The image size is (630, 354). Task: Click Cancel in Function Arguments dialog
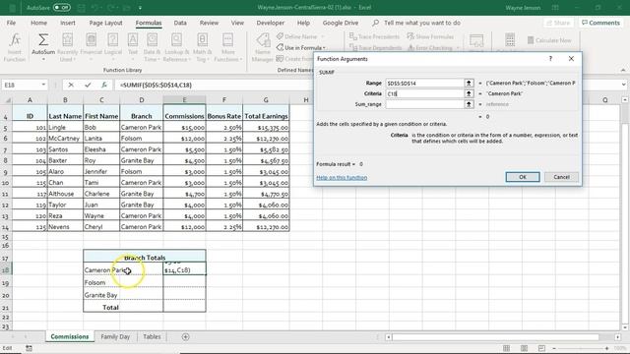(x=561, y=177)
